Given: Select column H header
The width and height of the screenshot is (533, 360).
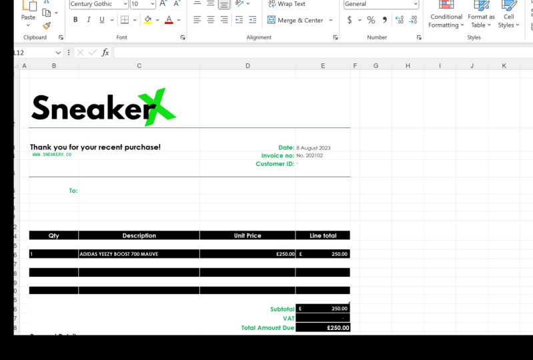Looking at the screenshot, I should [x=408, y=66].
